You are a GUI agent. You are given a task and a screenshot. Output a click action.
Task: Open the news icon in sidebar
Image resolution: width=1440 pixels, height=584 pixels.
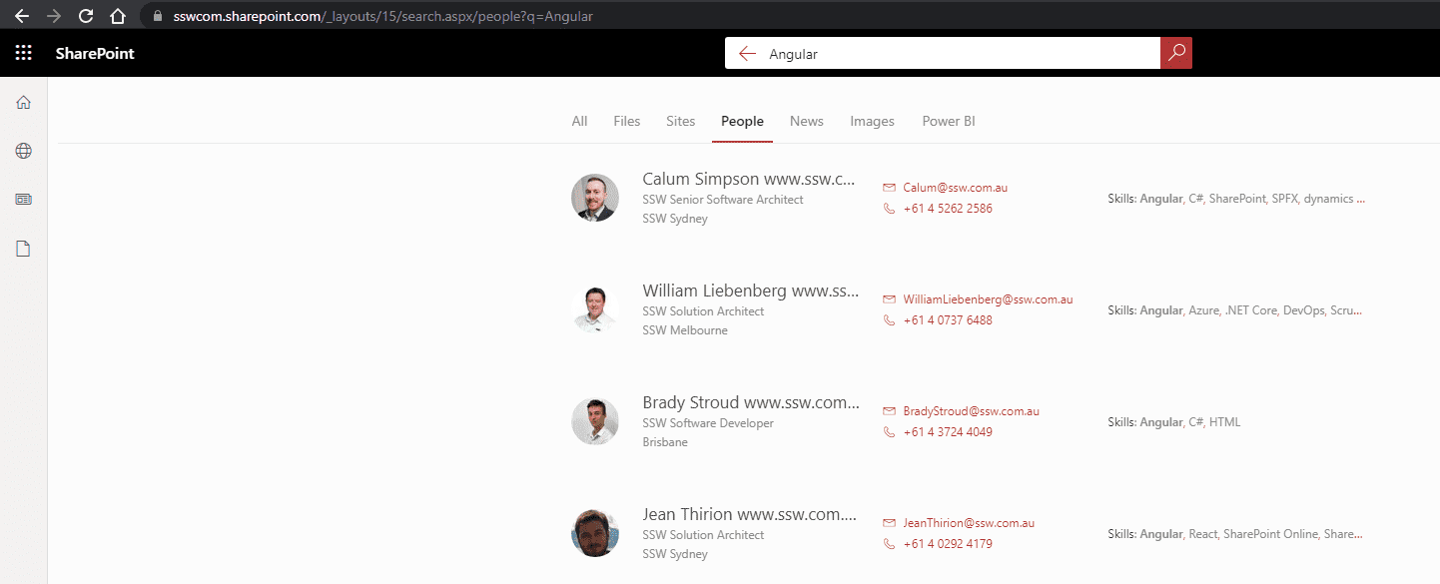pos(24,200)
